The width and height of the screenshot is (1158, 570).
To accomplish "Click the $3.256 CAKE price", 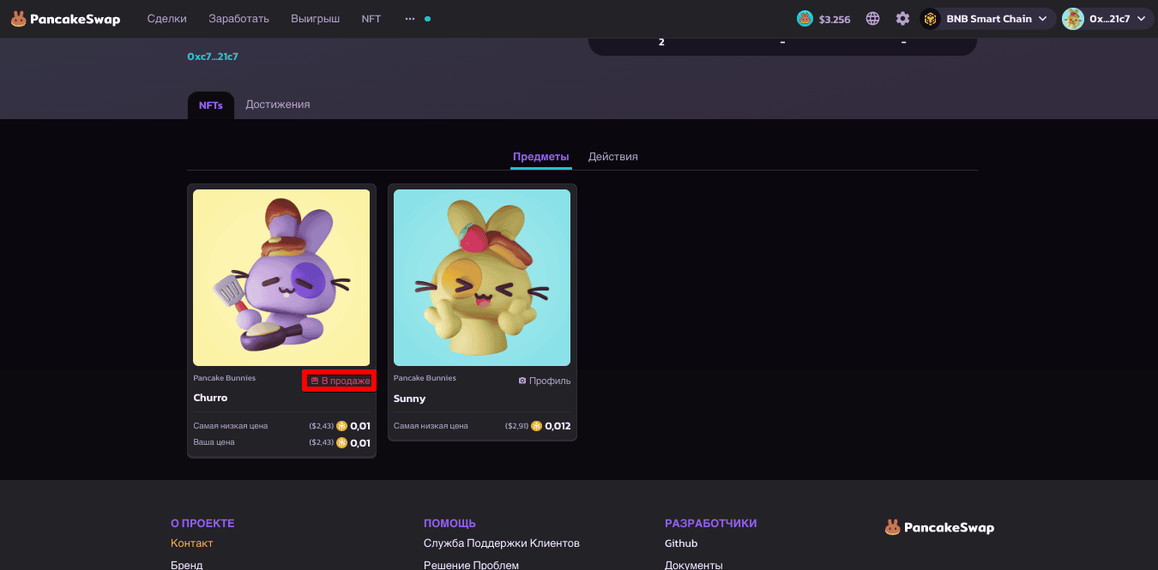I will tap(835, 20).
